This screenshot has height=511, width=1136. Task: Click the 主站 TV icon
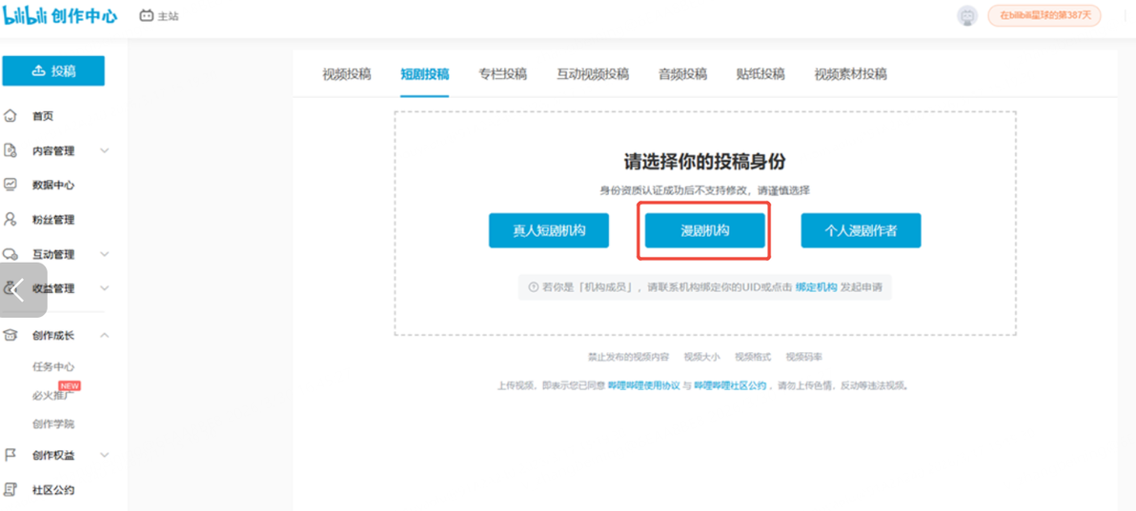[147, 16]
